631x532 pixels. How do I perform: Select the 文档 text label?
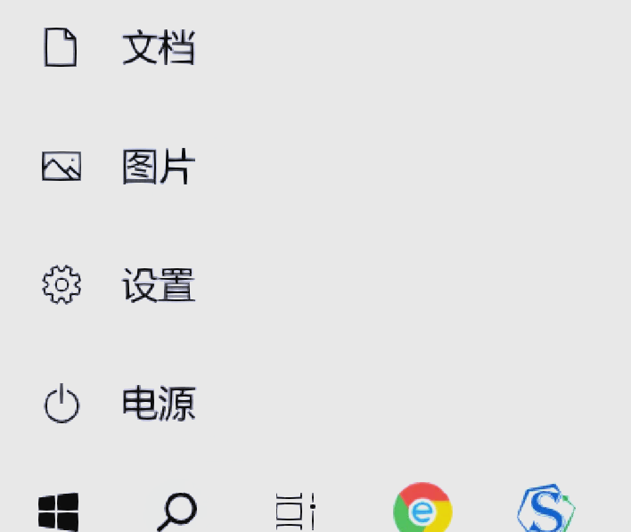159,47
